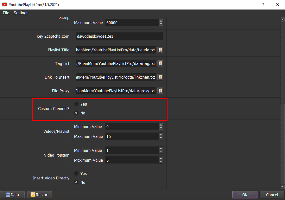Increase Videos/Playlist Minimum Value
Image resolution: width=285 pixels, height=200 pixels.
pos(161,125)
